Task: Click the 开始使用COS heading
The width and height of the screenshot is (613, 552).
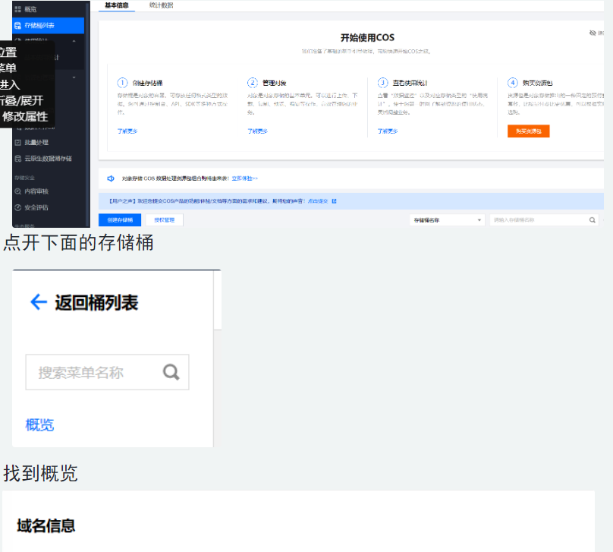Action: pyautogui.click(x=367, y=37)
